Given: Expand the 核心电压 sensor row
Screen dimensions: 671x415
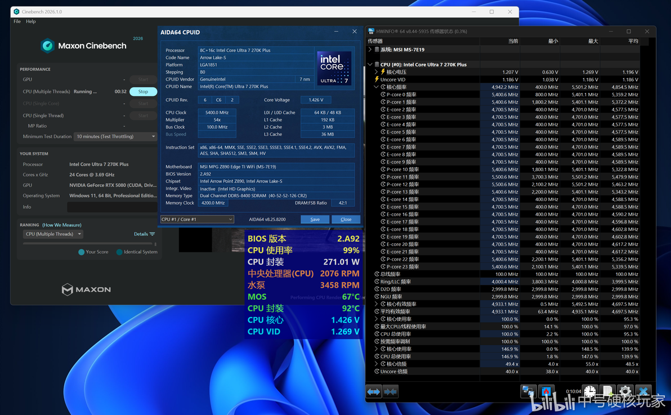Looking at the screenshot, I should coord(376,72).
